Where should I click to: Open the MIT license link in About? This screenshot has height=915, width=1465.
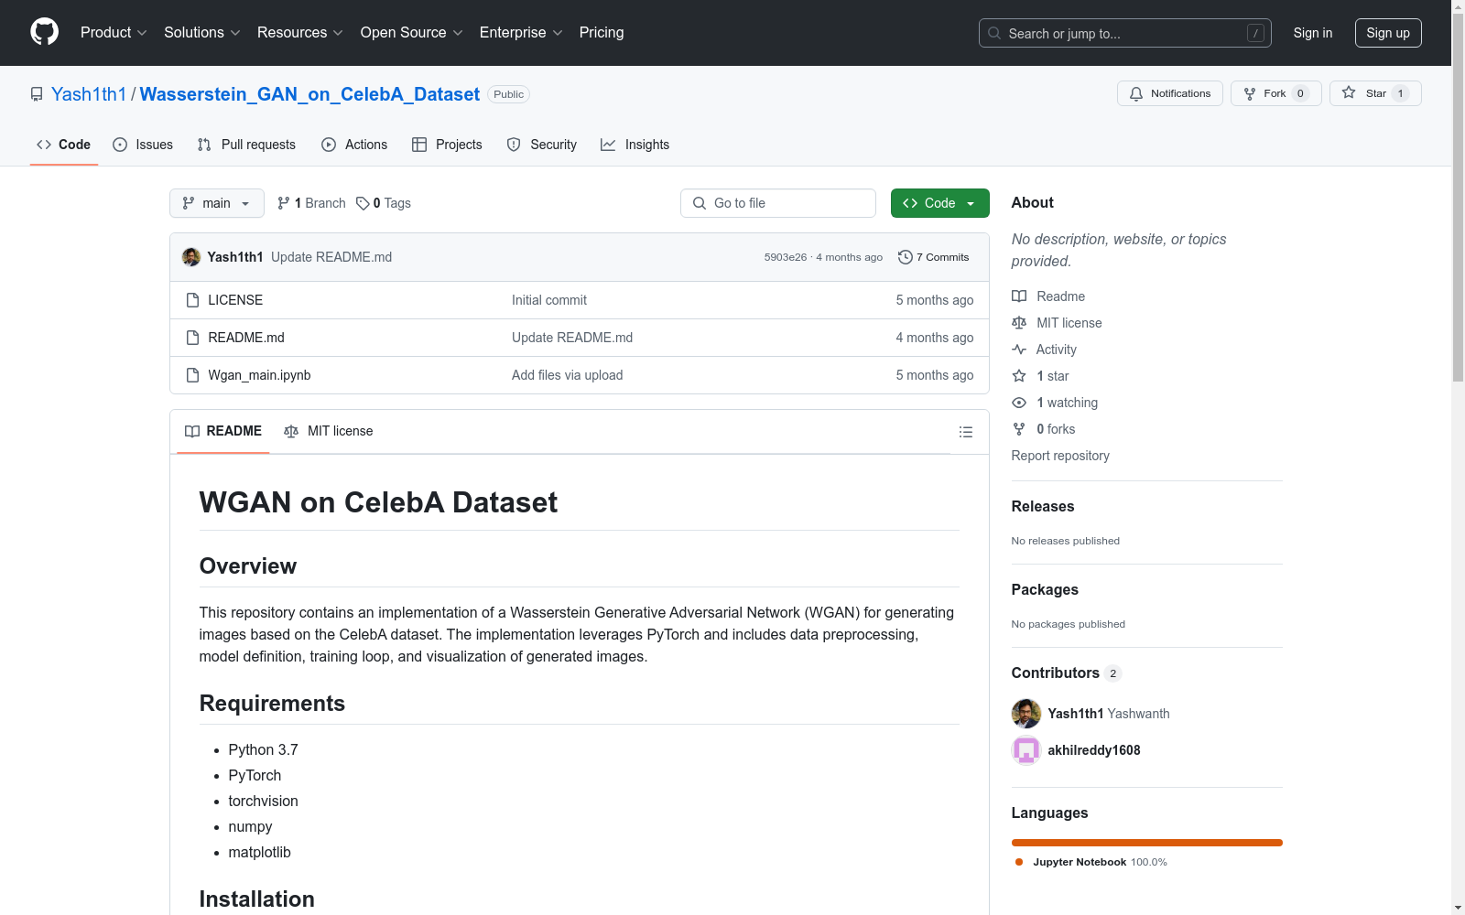click(1057, 323)
